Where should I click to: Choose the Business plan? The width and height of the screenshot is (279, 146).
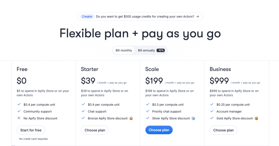click(x=223, y=130)
